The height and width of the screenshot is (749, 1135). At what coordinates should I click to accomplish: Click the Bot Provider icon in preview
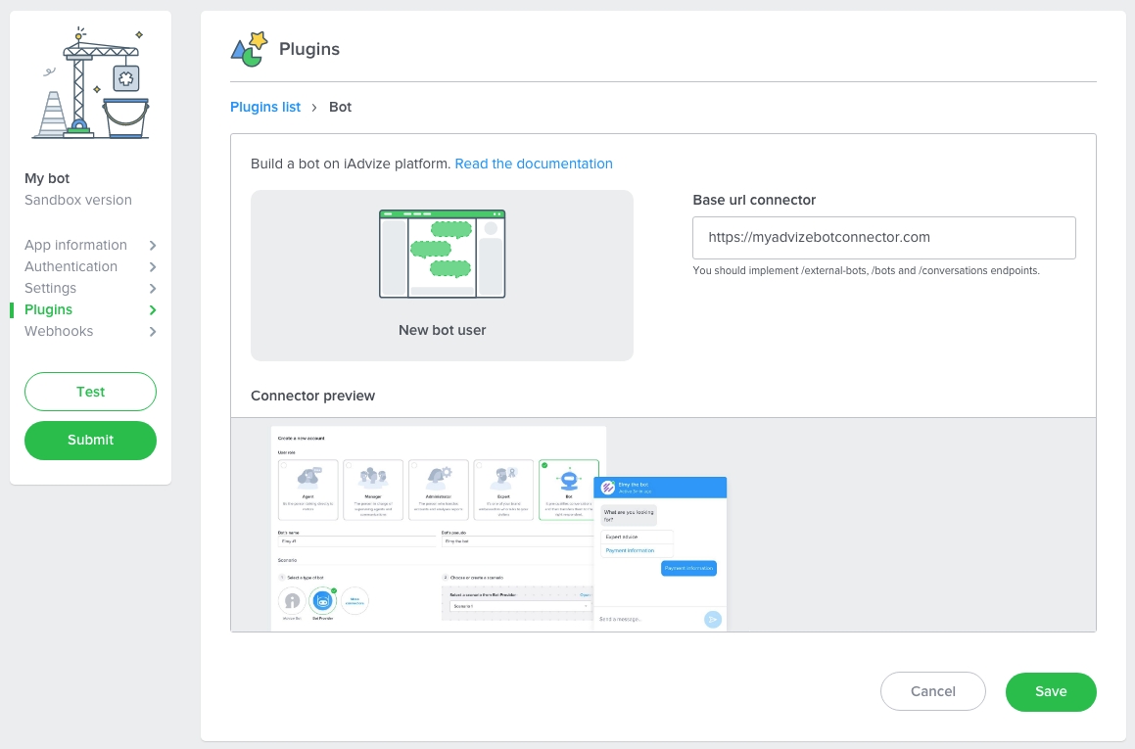point(322,601)
